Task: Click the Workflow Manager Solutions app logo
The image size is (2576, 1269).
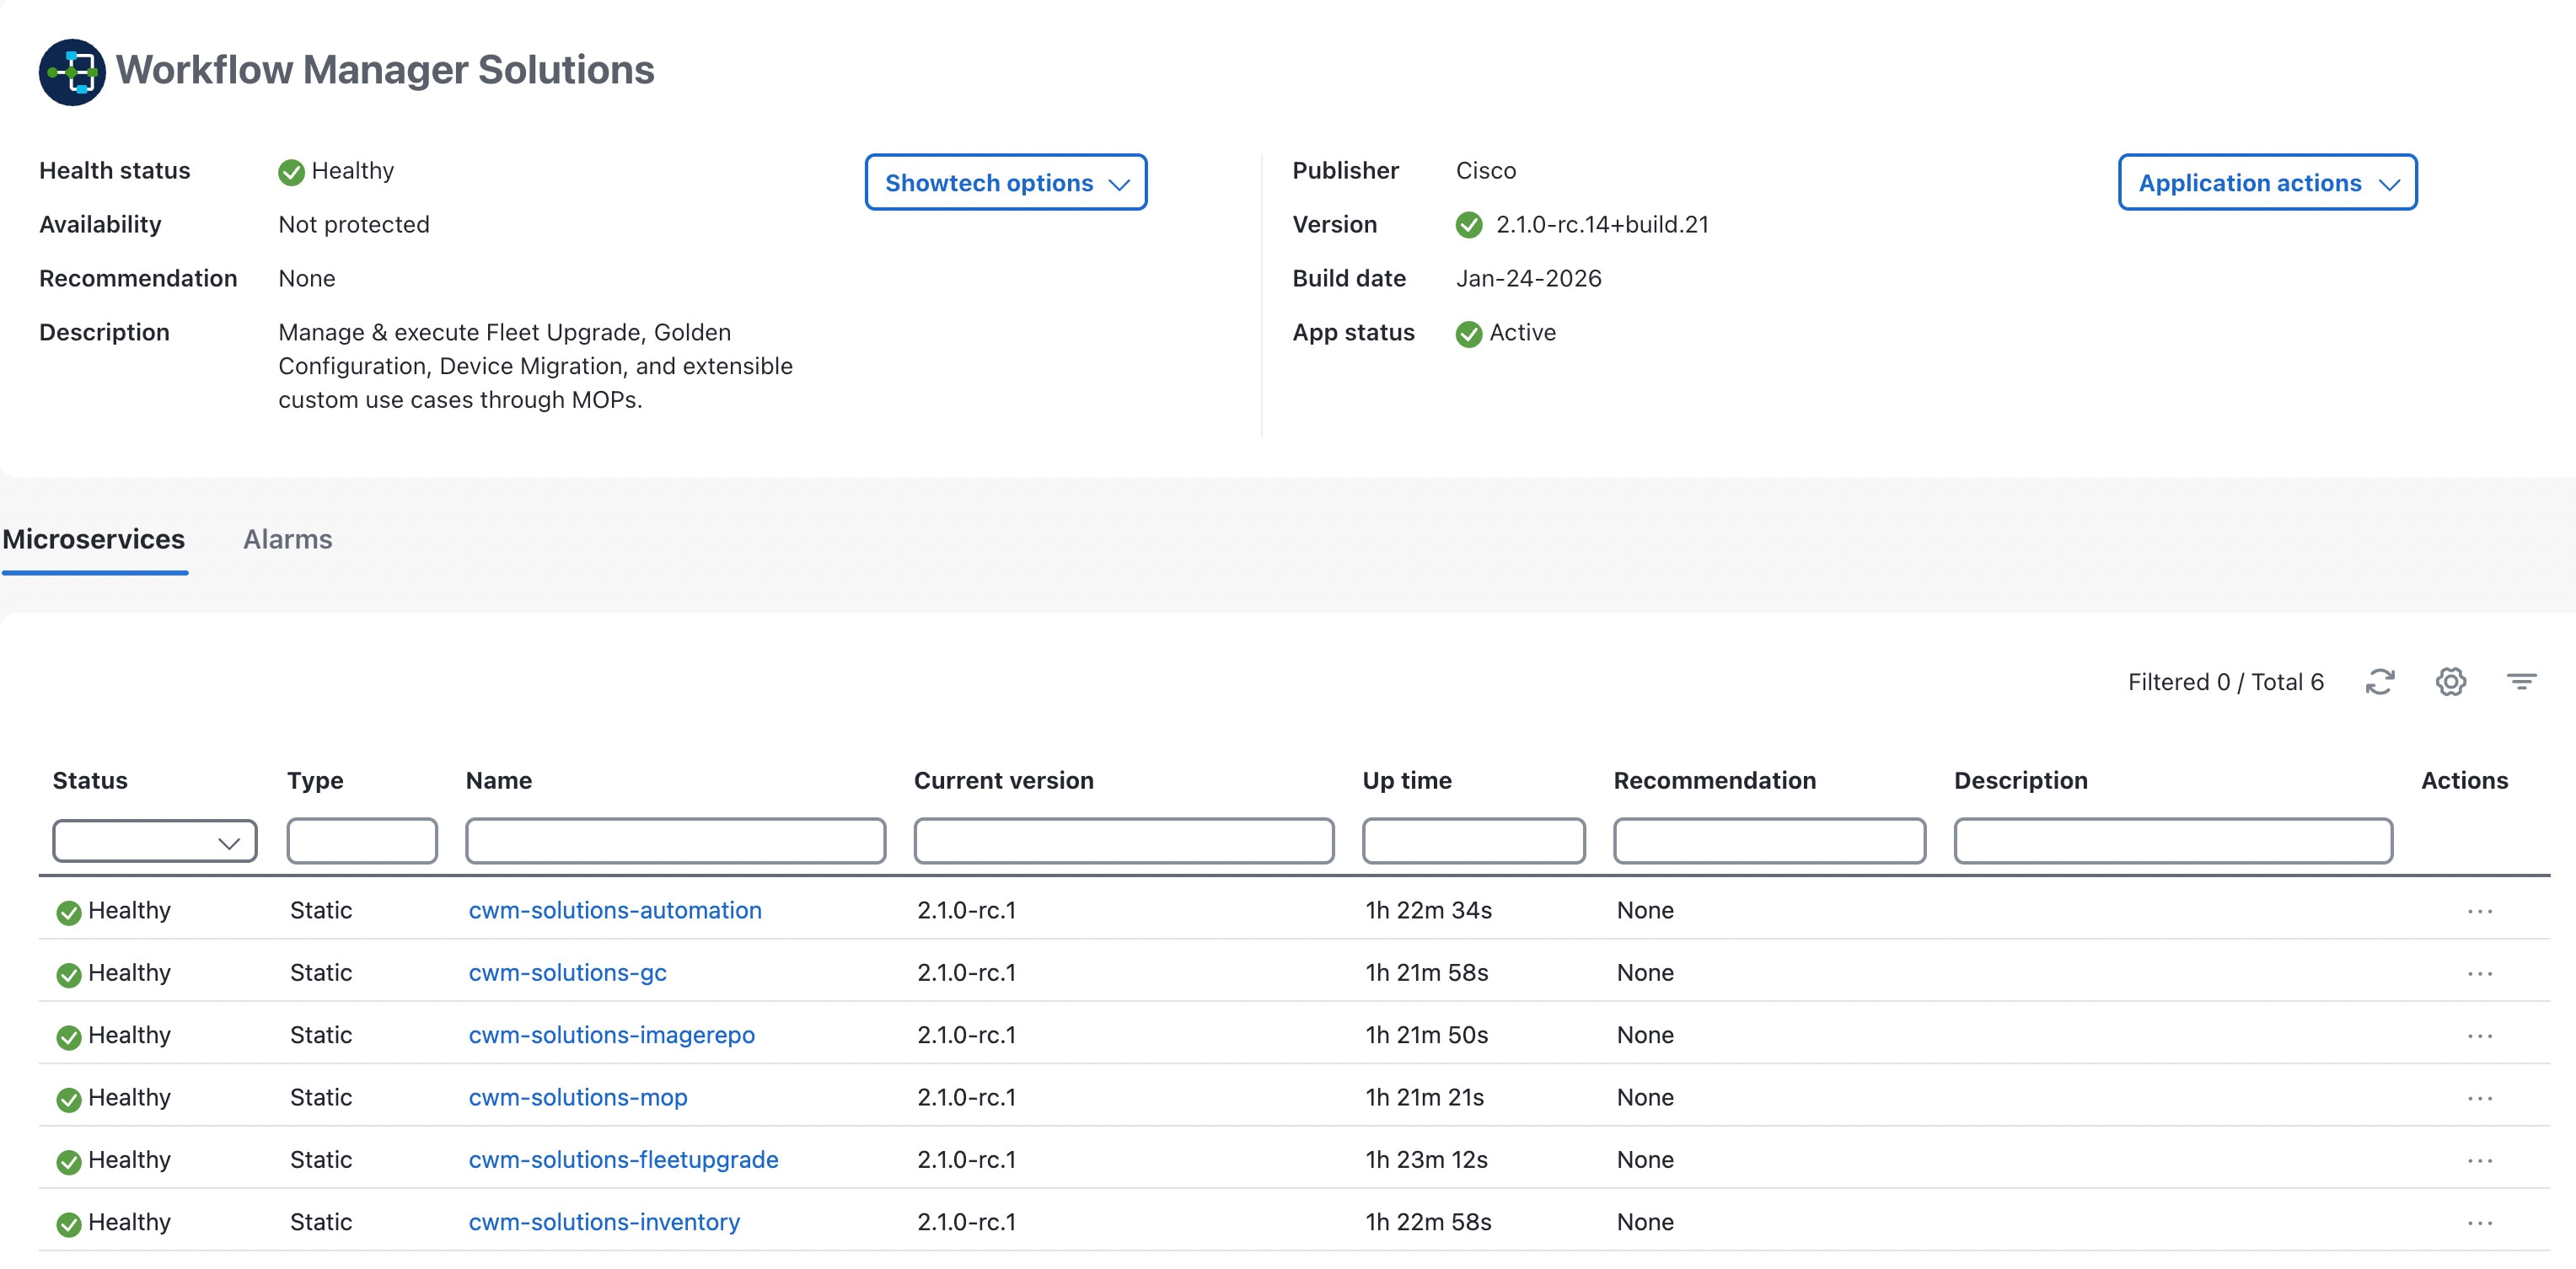Action: pos(72,72)
